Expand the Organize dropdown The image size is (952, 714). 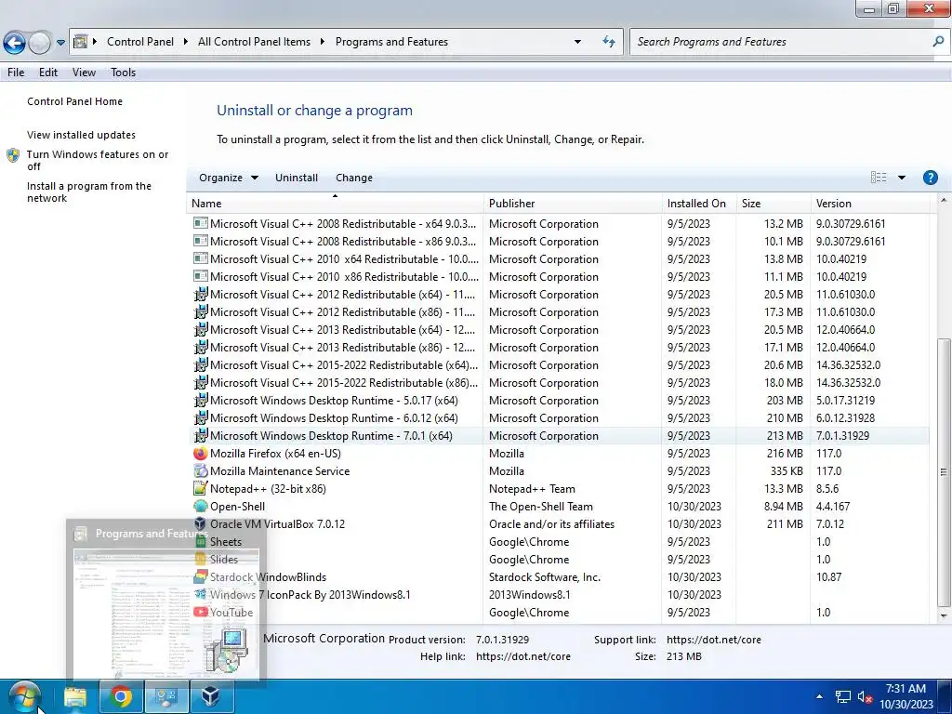pos(229,178)
